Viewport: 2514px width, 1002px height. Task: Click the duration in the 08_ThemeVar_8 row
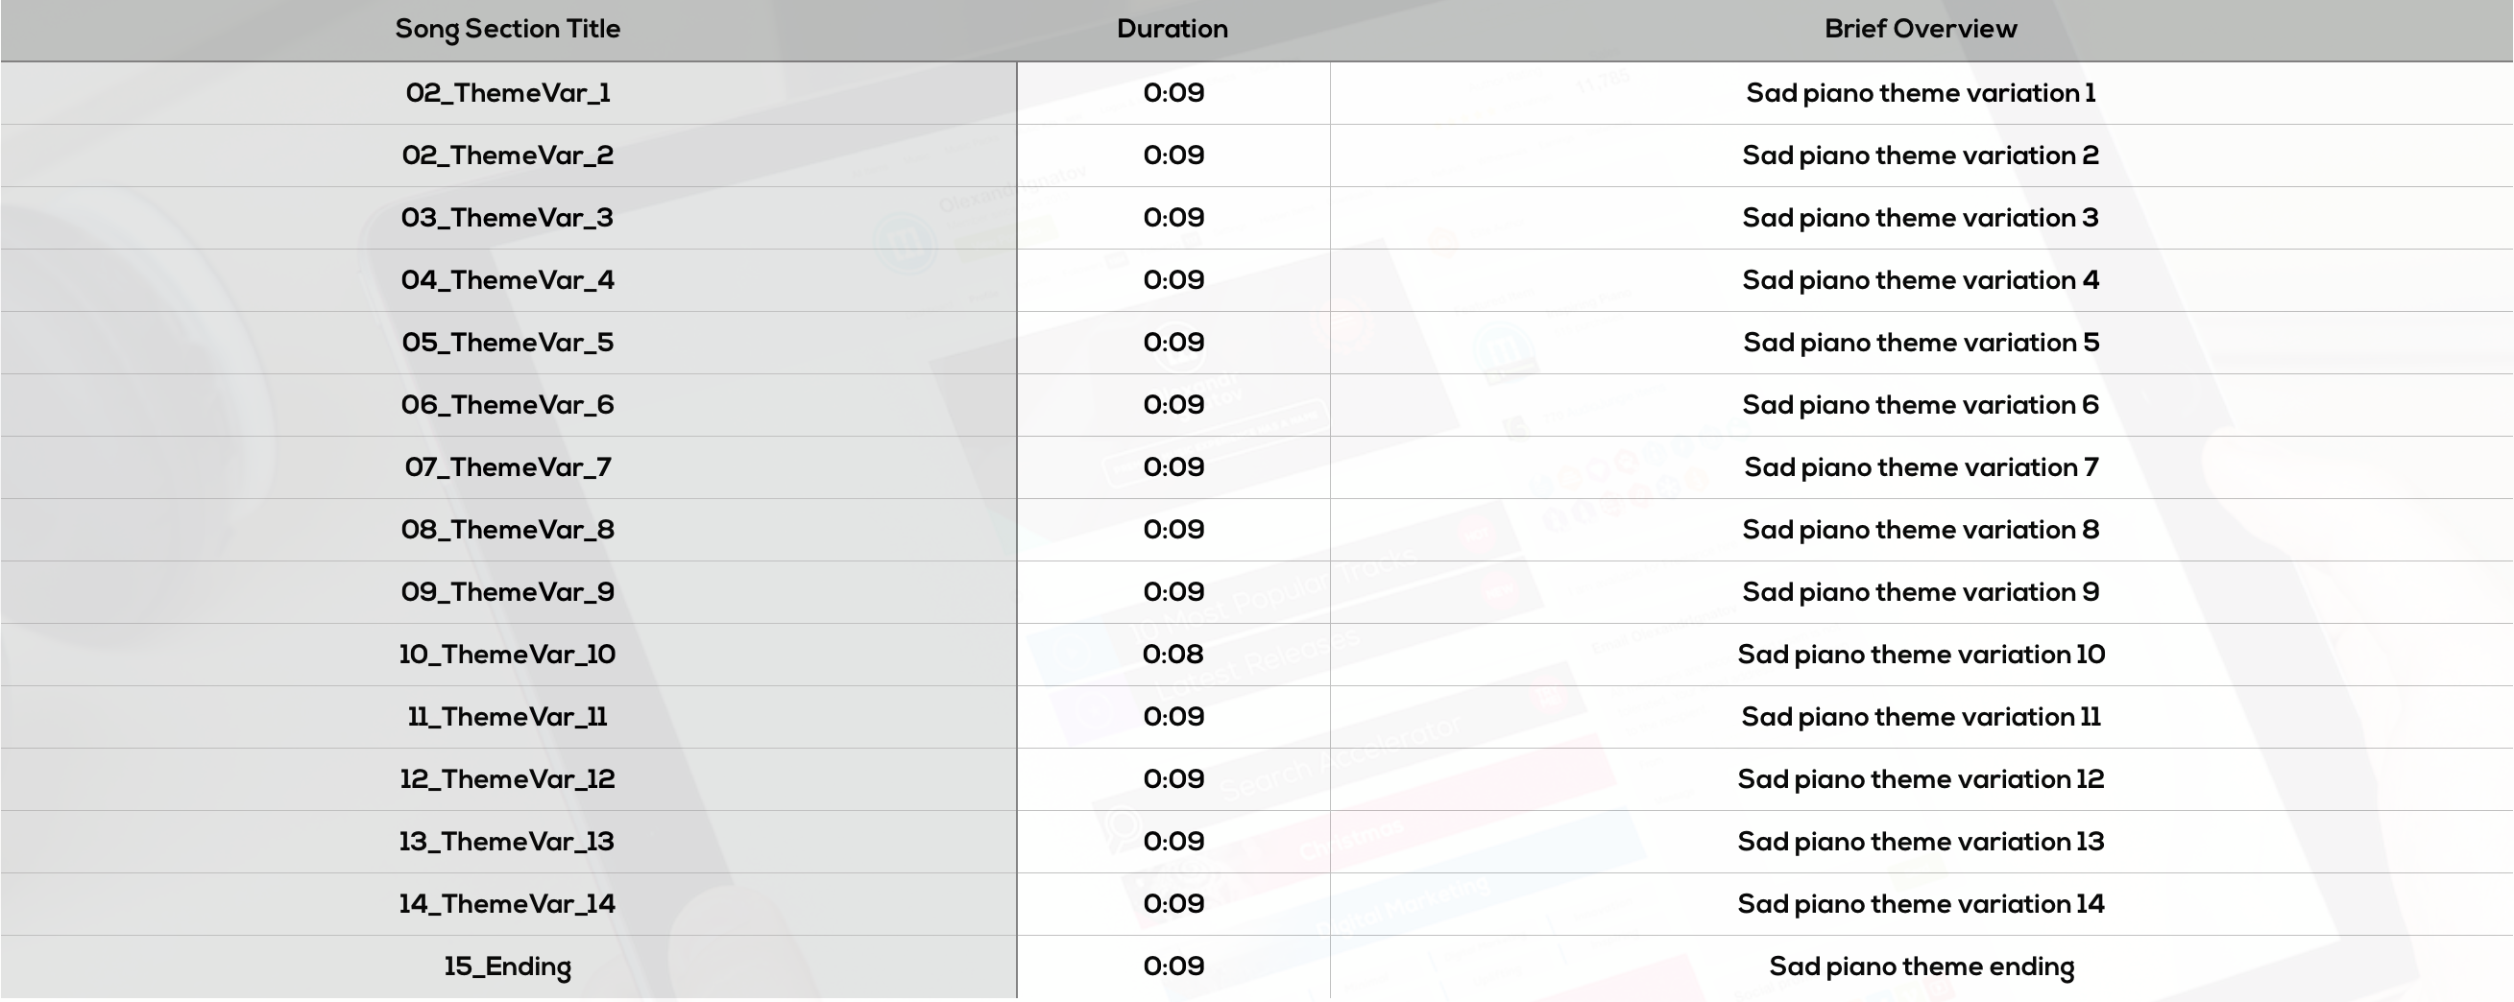click(x=1173, y=530)
